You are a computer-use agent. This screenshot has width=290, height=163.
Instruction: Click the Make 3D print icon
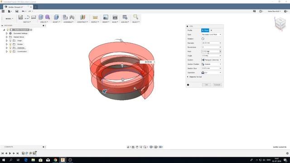(x=115, y=17)
